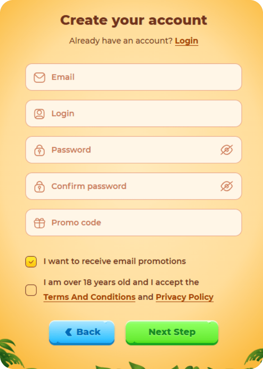Screen dimensions: 263x369
Task: Select the Promo code input field
Action: pyautogui.click(x=138, y=223)
